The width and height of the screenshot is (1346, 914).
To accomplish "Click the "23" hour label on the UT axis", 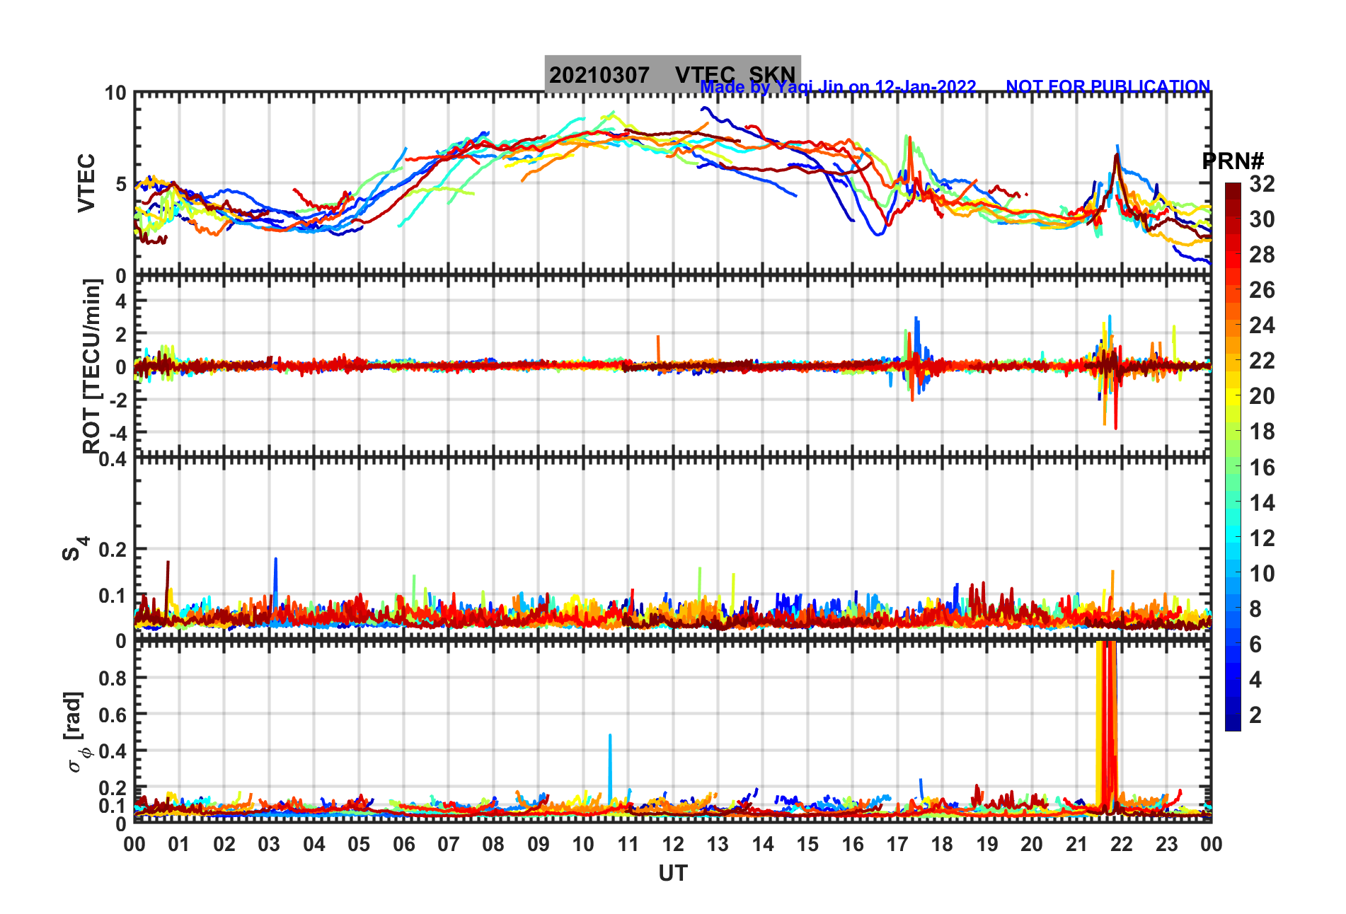I will (x=1166, y=844).
